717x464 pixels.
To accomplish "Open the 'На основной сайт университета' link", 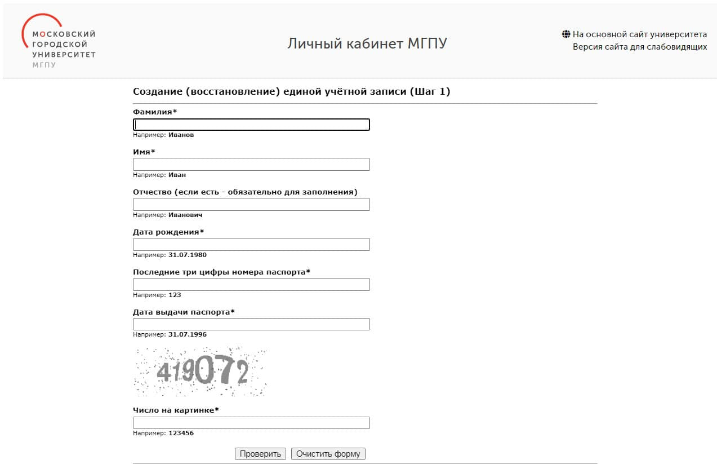I will pyautogui.click(x=639, y=34).
